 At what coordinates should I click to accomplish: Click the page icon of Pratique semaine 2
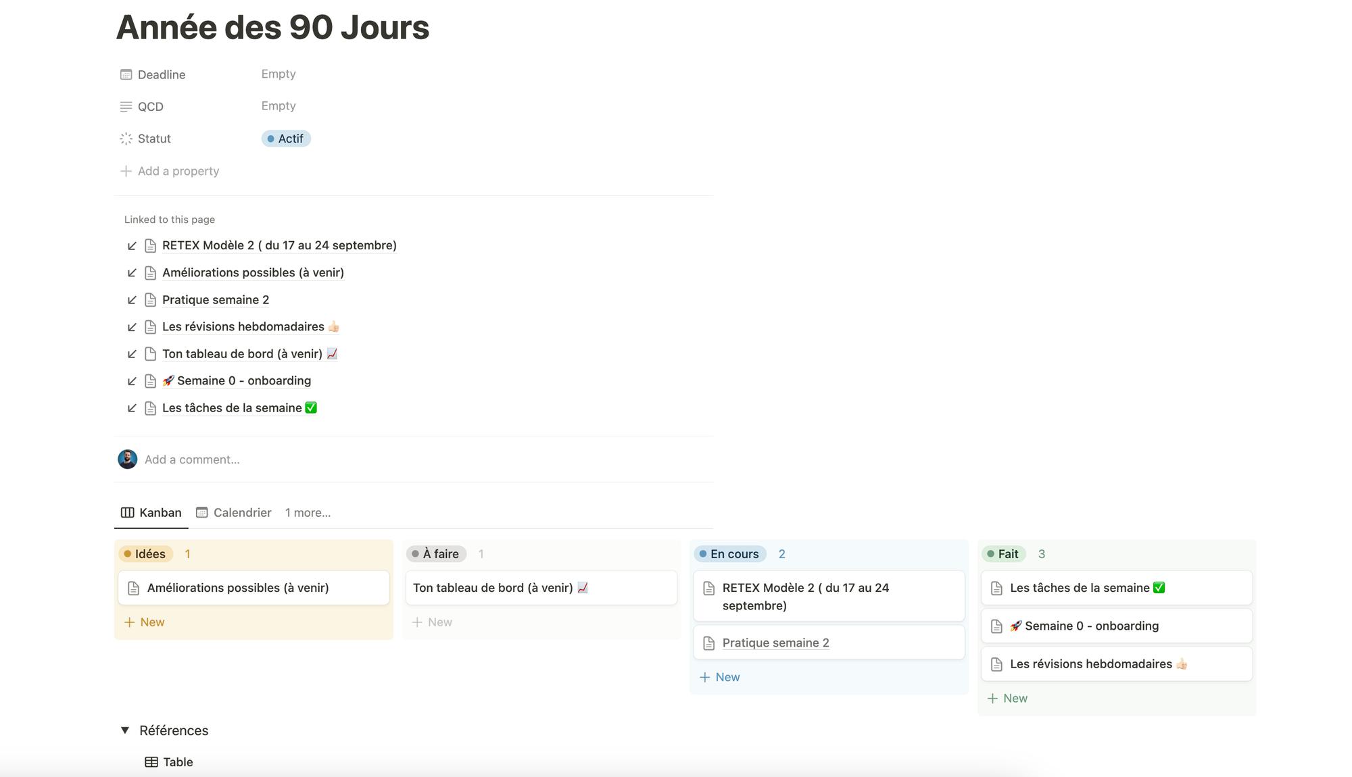(x=150, y=299)
